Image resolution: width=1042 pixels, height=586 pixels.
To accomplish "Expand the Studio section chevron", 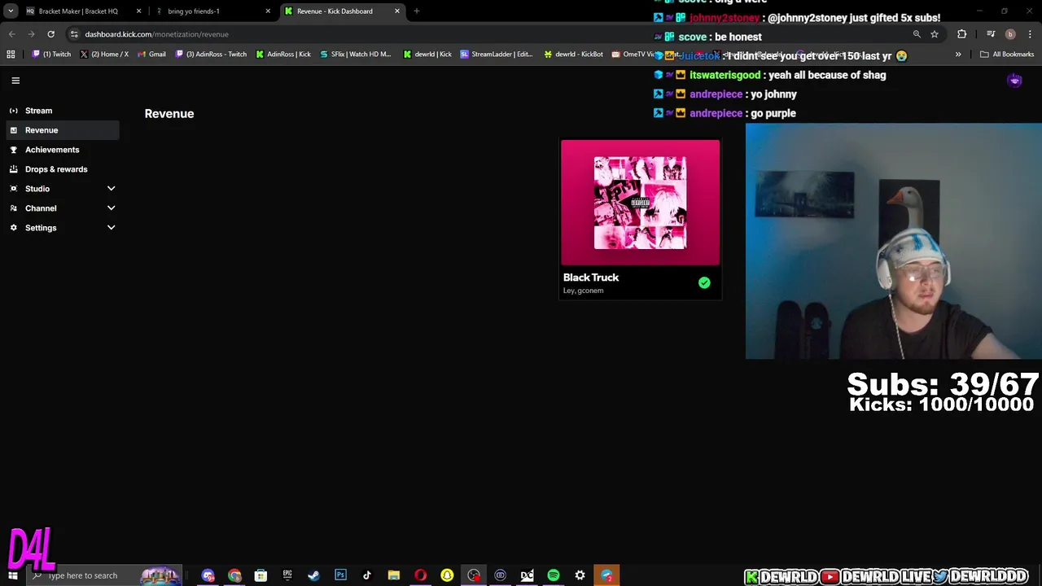I will point(112,189).
